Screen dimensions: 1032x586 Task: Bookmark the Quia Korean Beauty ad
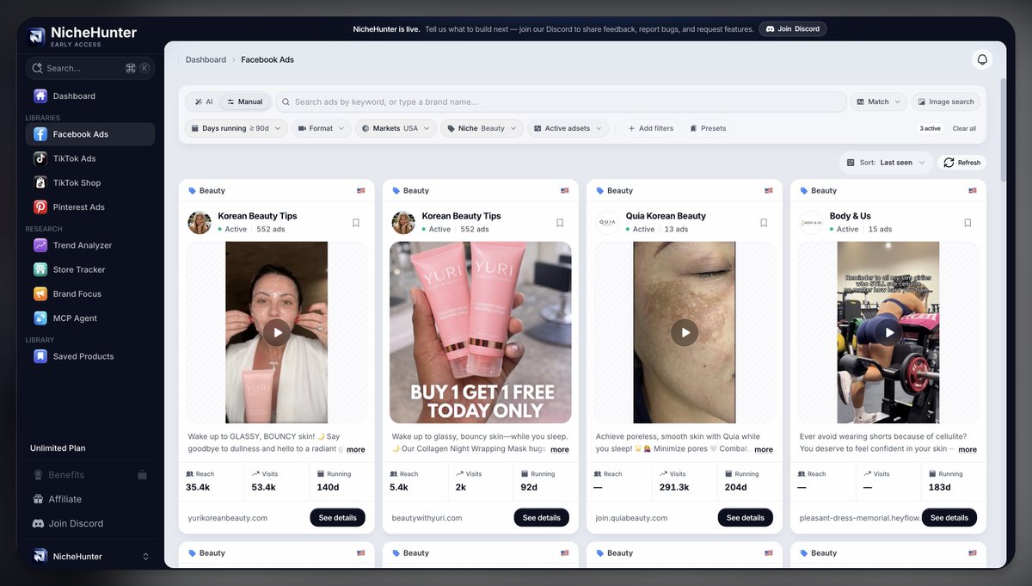click(x=764, y=223)
